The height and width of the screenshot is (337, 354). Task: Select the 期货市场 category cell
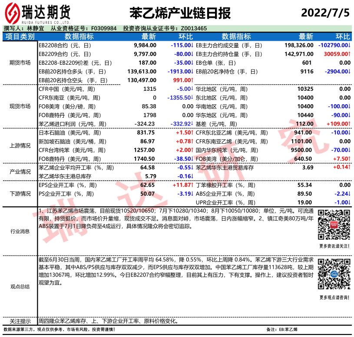pos(20,63)
